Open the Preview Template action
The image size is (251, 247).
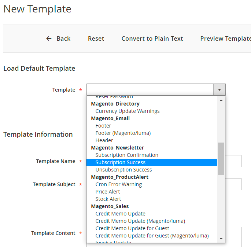225,38
